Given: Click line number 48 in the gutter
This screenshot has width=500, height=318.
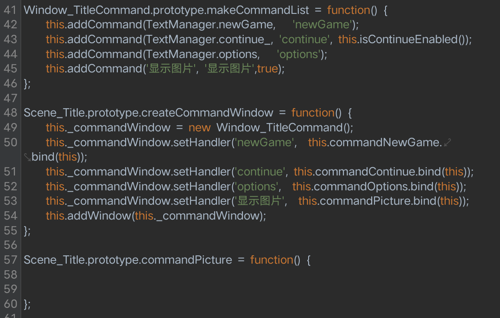Looking at the screenshot, I should click(x=10, y=113).
